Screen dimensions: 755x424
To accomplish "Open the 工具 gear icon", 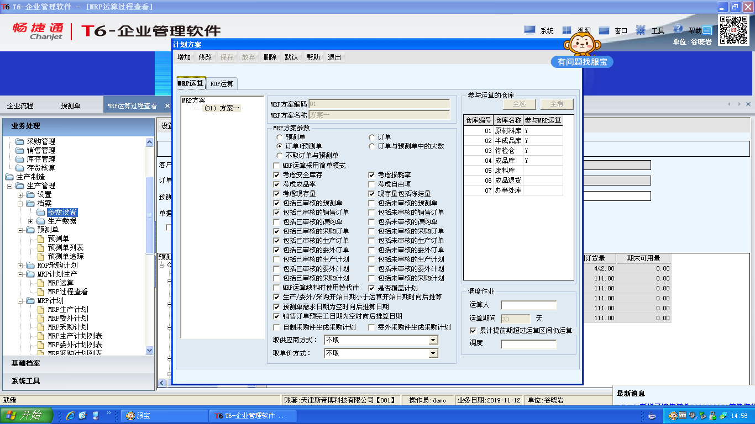I will pos(641,30).
